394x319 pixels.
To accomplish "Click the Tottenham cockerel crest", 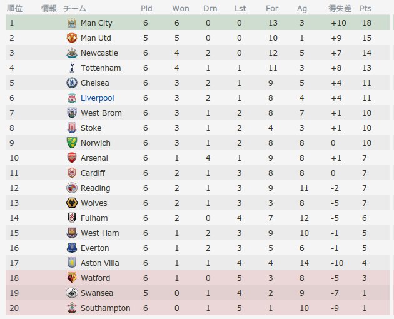I will [x=72, y=68].
